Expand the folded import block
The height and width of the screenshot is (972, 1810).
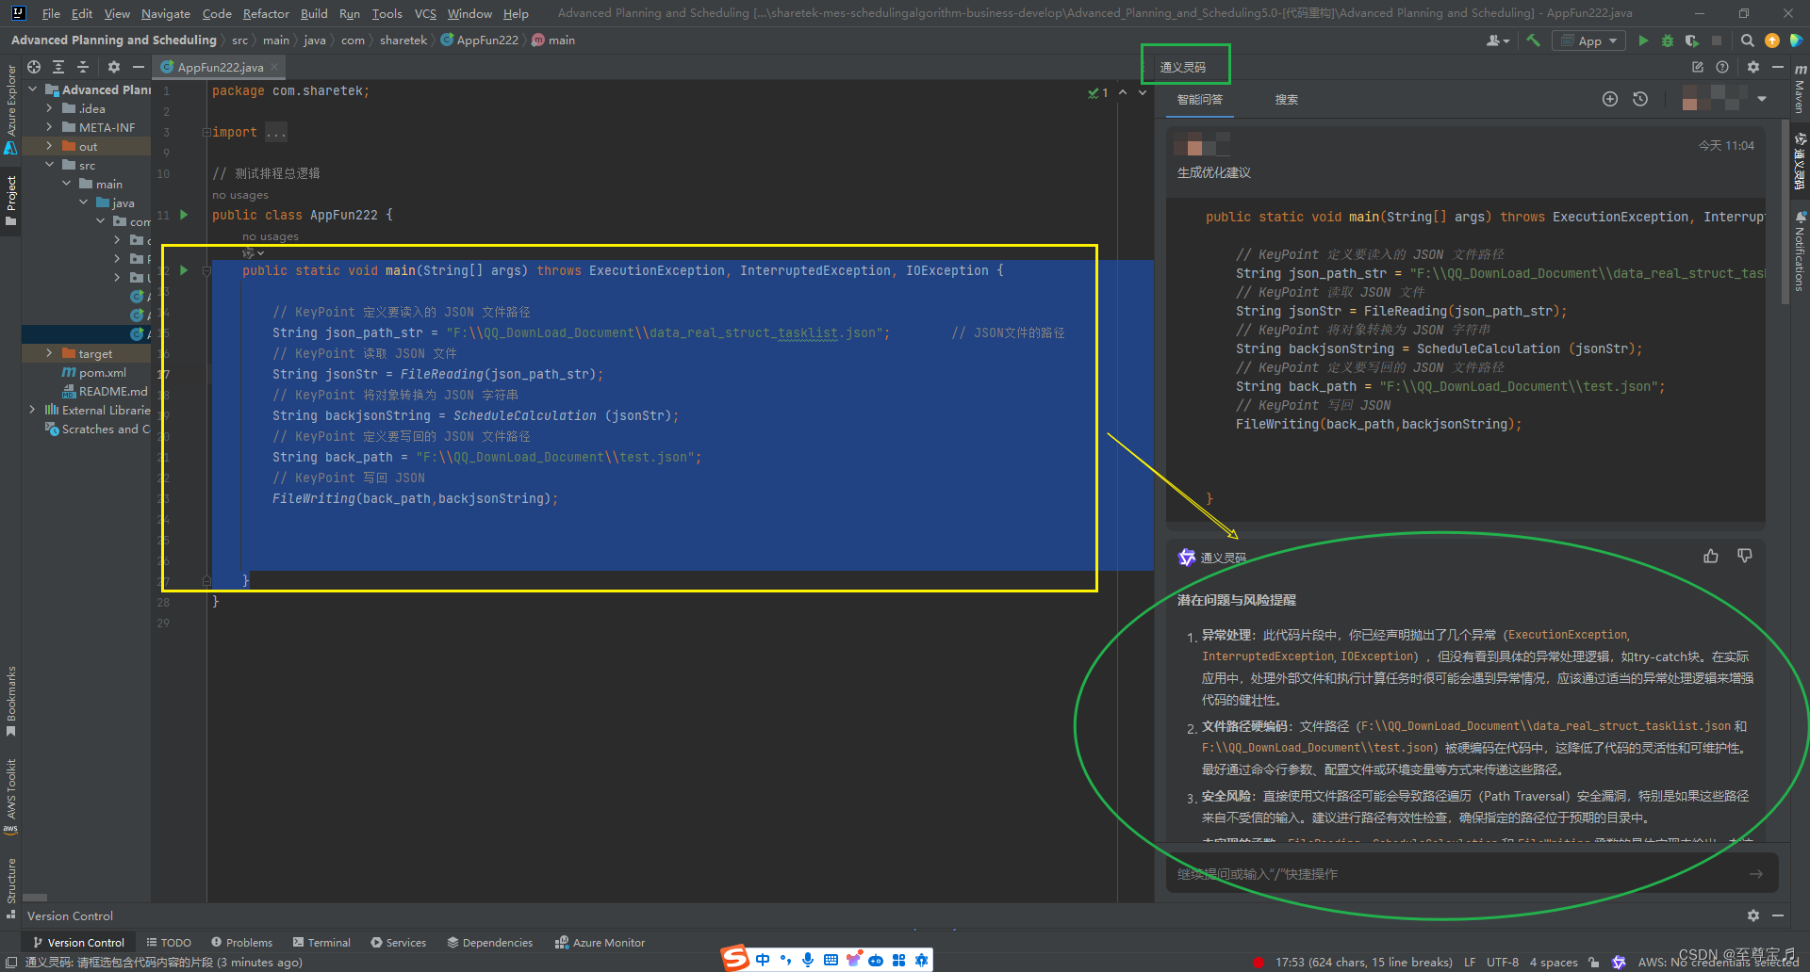pyautogui.click(x=206, y=132)
